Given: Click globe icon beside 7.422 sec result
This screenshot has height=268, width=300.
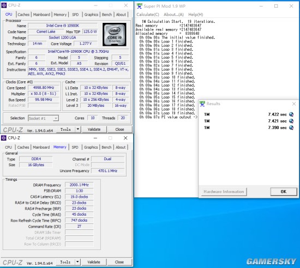Looking at the screenshot, I should pos(291,114).
